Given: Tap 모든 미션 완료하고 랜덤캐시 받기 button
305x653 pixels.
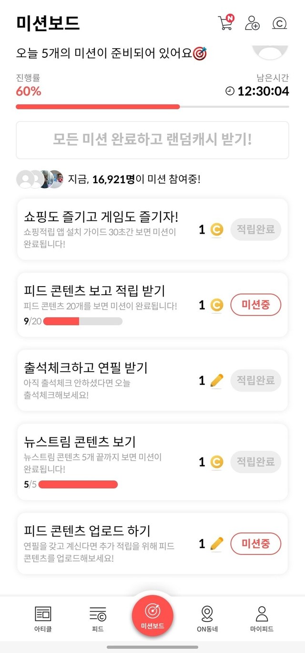Looking at the screenshot, I should click(x=152, y=140).
